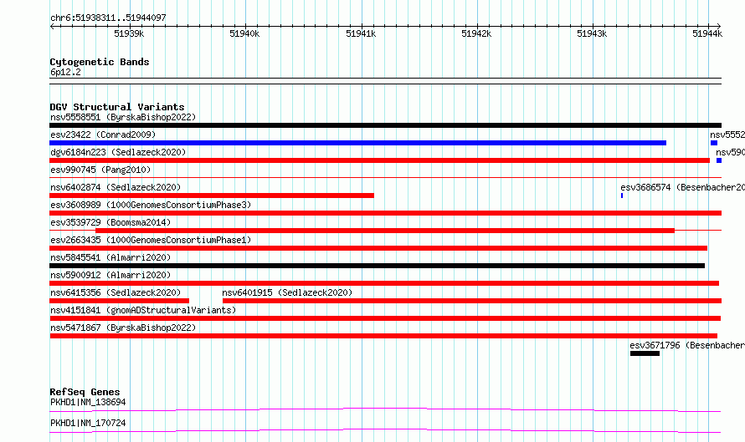The height and width of the screenshot is (442, 745).
Task: Click the nsv6401915 (Sedlazeck2020) label
Action: coord(287,292)
